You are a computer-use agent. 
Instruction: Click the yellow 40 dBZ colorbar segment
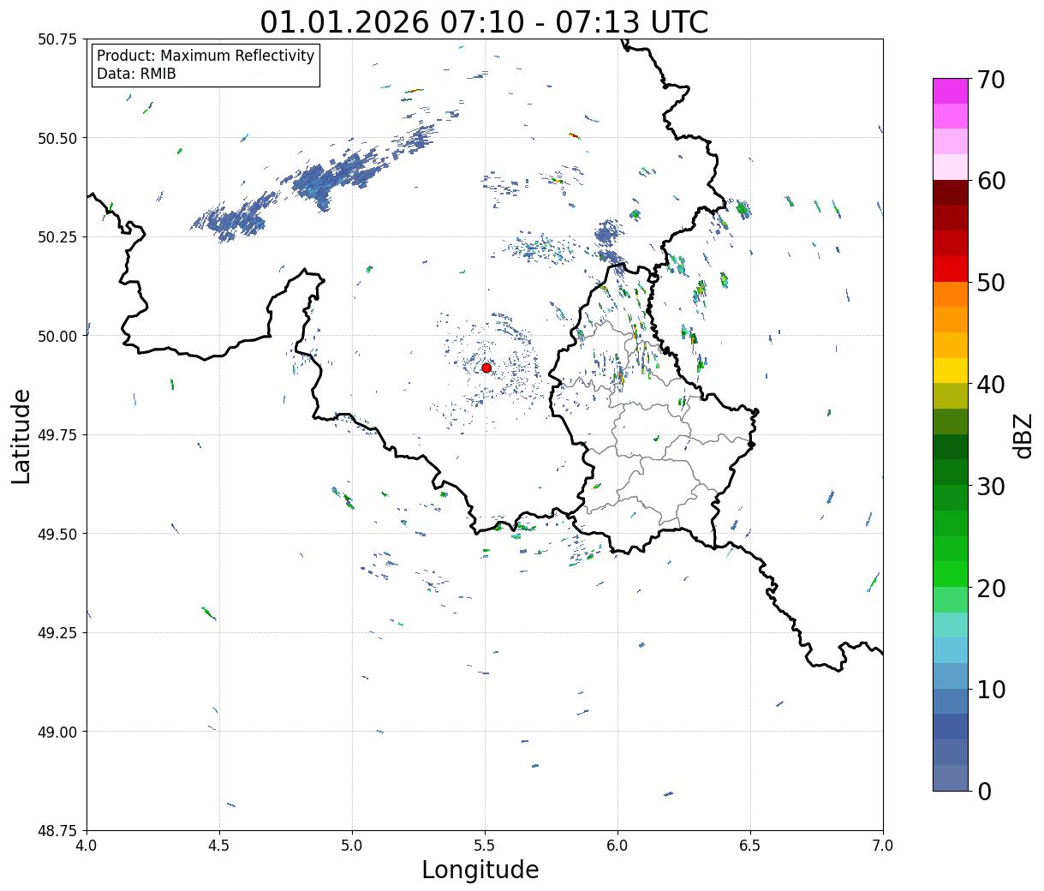click(x=951, y=370)
